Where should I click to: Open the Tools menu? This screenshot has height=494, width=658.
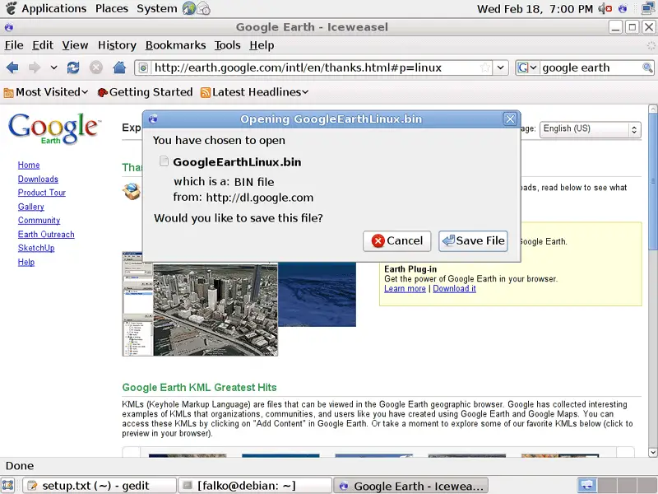tap(228, 45)
